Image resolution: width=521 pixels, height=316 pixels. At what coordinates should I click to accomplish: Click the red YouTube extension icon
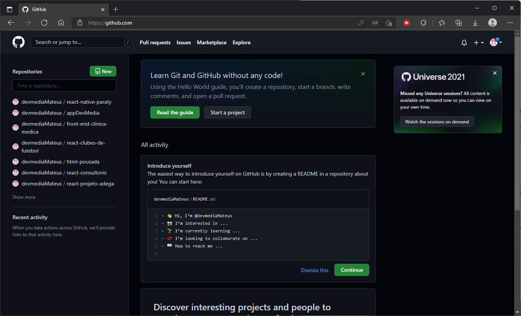[x=407, y=23]
